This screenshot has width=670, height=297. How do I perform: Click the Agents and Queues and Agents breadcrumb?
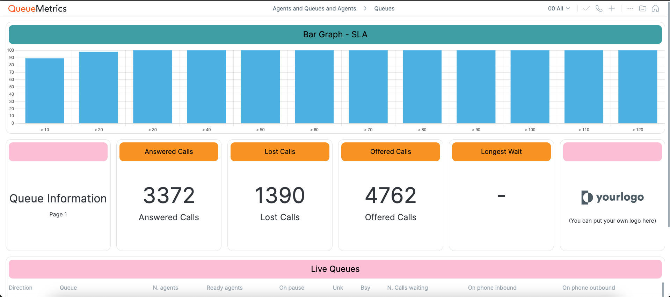pos(314,8)
